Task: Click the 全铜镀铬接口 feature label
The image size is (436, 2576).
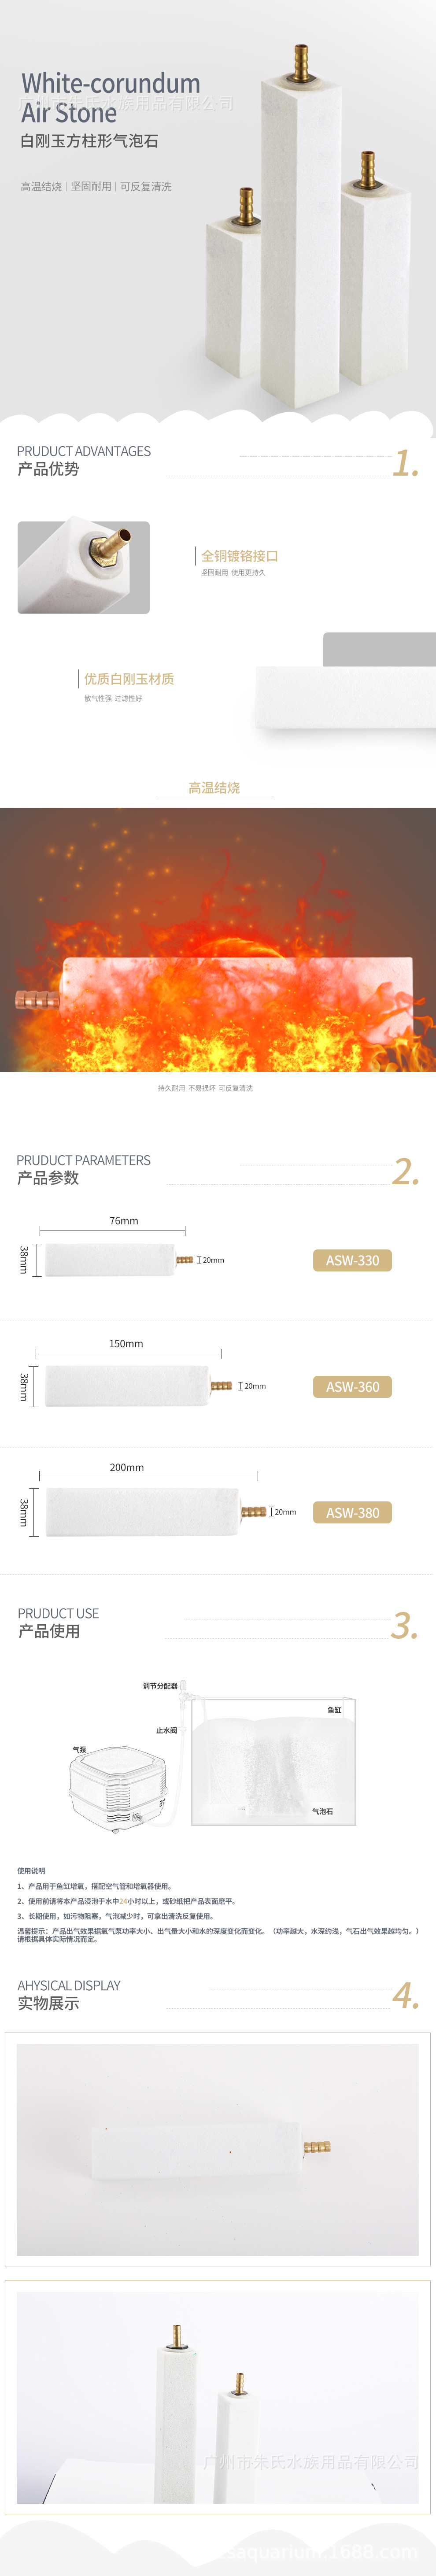Action: (x=240, y=556)
